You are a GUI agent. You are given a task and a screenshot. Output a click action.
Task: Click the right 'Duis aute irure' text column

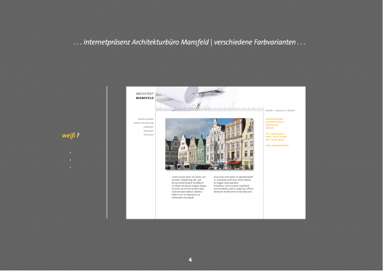coord(233,184)
